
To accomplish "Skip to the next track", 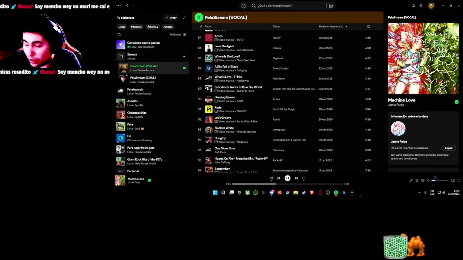I will pyautogui.click(x=296, y=178).
